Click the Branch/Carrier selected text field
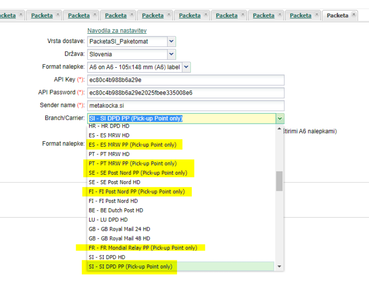The image size is (369, 290). [x=182, y=118]
